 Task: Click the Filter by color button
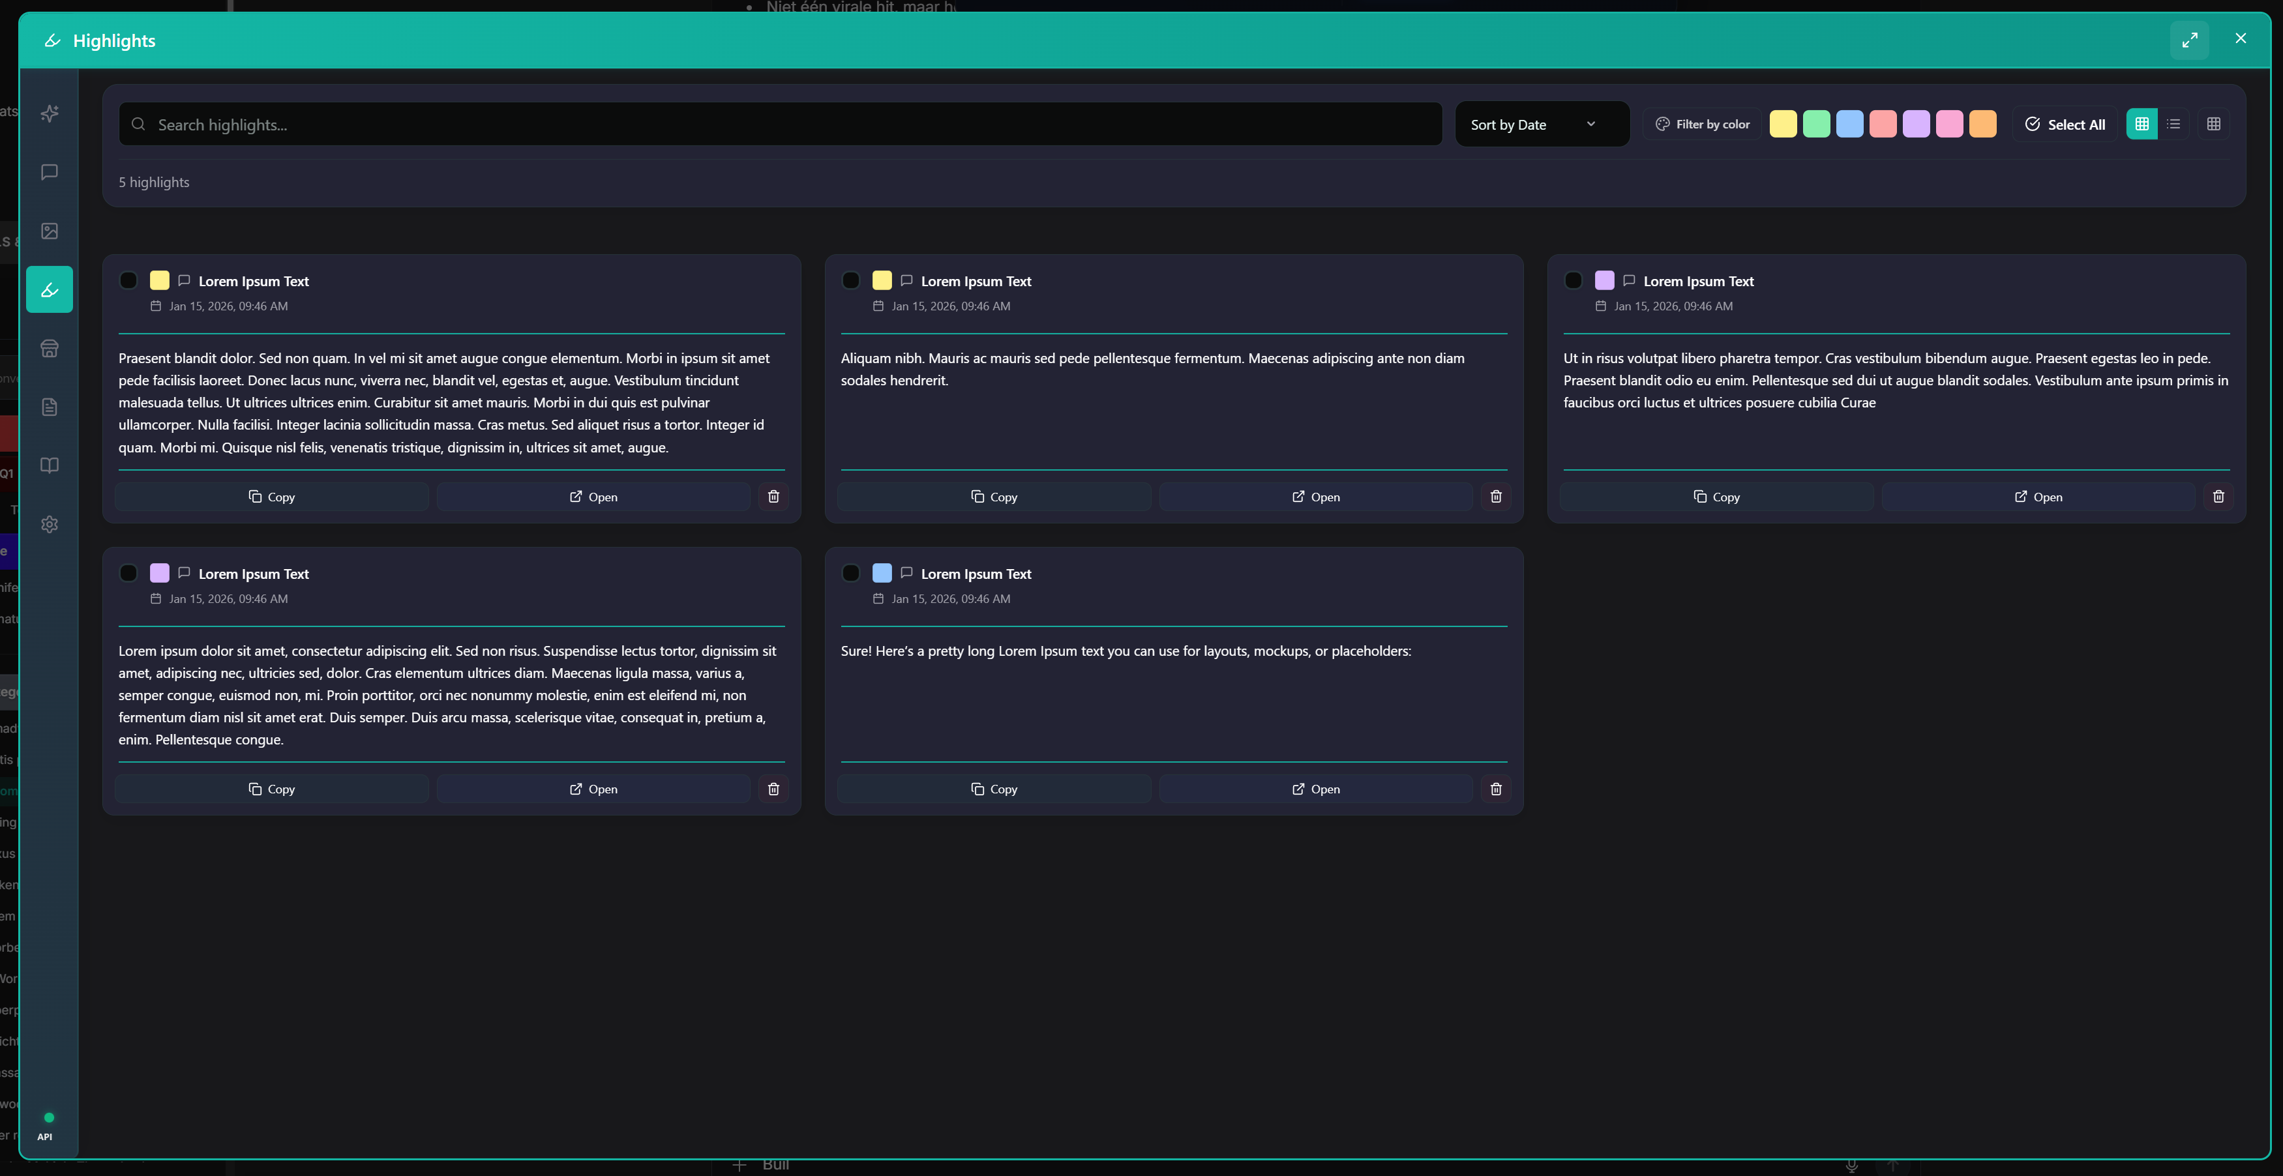pyautogui.click(x=1703, y=124)
